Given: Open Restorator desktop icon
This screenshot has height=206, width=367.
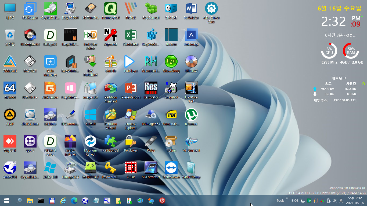Looking at the screenshot, I should [151, 91].
